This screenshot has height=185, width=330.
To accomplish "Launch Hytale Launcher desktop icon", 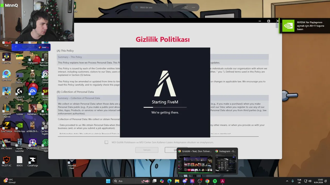I will 19,146.
